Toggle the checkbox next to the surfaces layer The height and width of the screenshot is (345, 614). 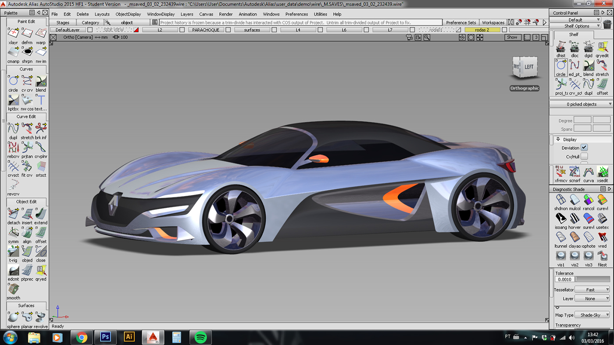click(x=274, y=29)
